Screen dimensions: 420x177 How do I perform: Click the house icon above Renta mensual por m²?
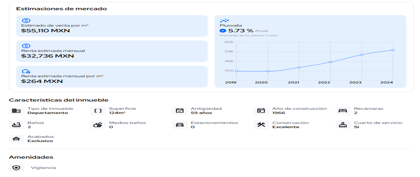coord(26,71)
